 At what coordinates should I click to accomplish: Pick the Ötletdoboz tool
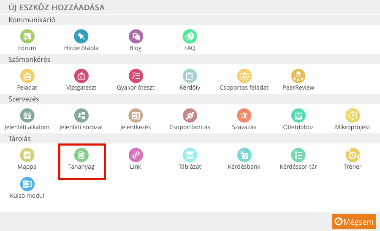[298, 115]
